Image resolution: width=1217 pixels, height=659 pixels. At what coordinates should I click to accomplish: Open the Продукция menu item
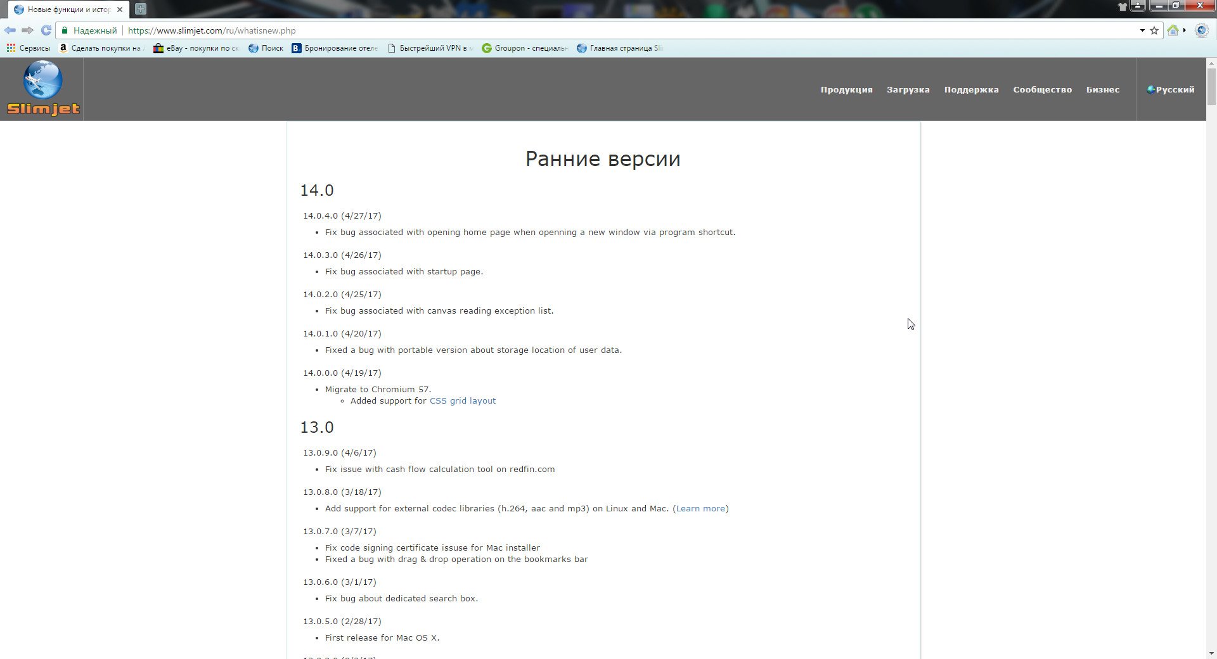[x=846, y=89]
